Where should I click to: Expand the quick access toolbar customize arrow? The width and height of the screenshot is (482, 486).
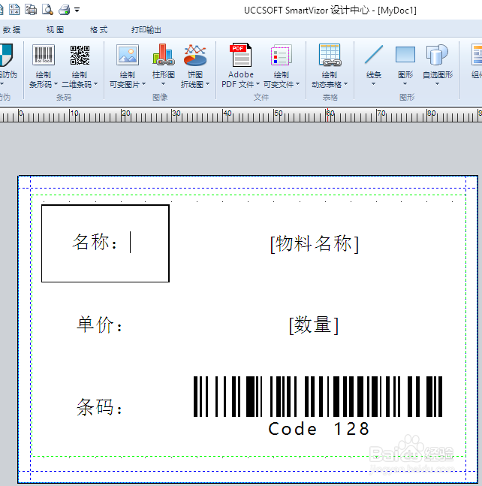click(77, 10)
